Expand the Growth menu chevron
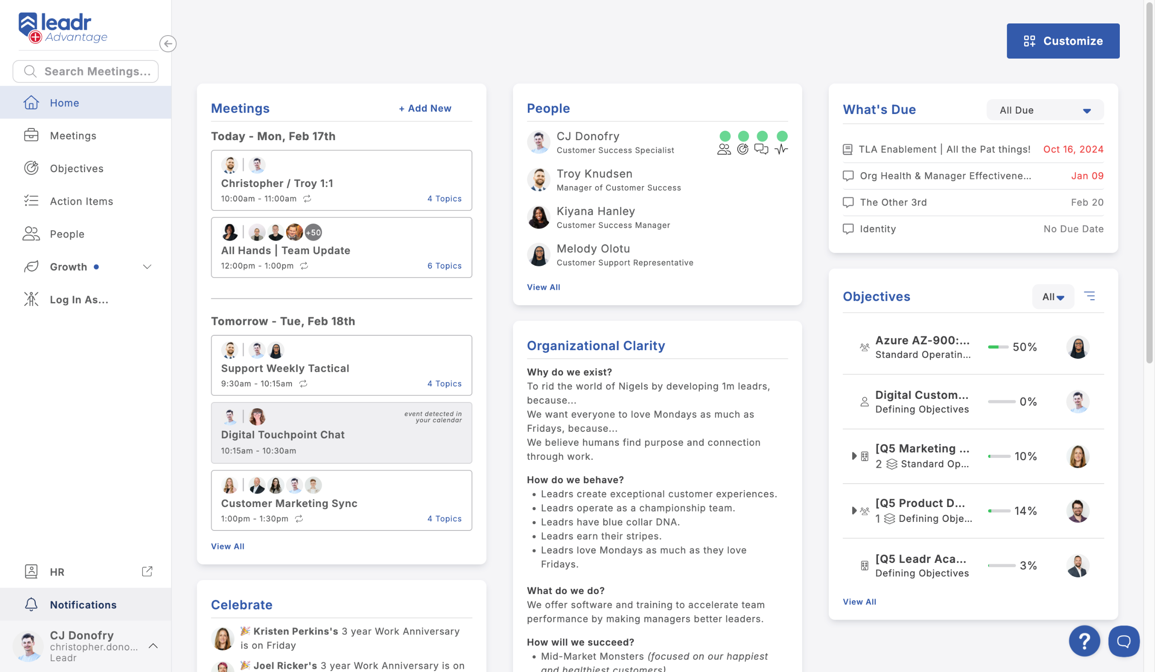This screenshot has width=1155, height=672. click(x=147, y=266)
